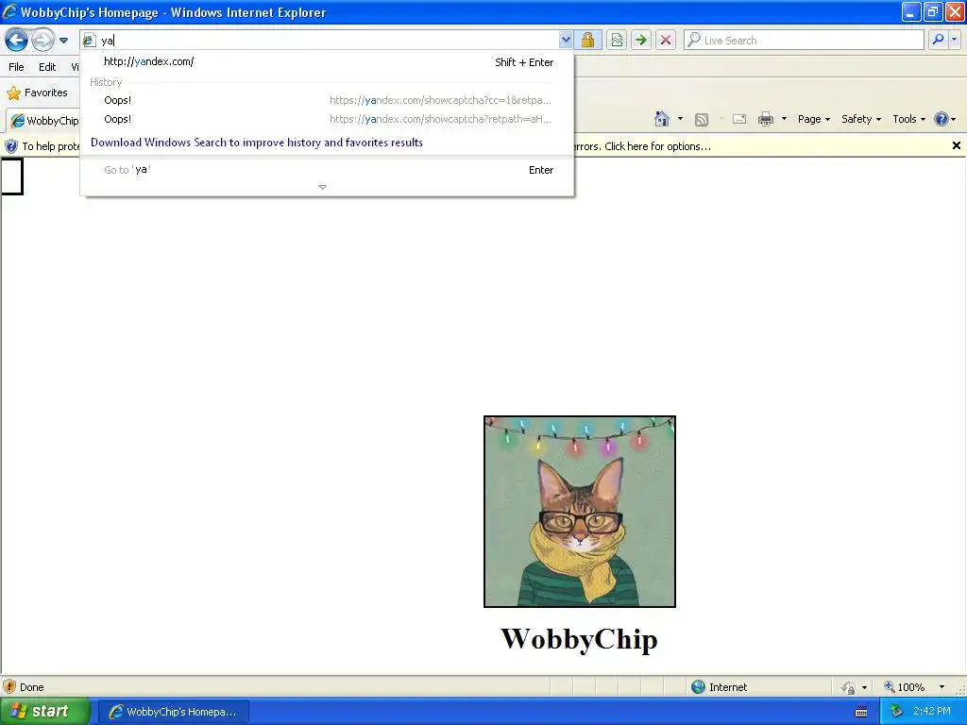Click the Internet Explorer title bar icon
The width and height of the screenshot is (967, 725).
[x=9, y=11]
